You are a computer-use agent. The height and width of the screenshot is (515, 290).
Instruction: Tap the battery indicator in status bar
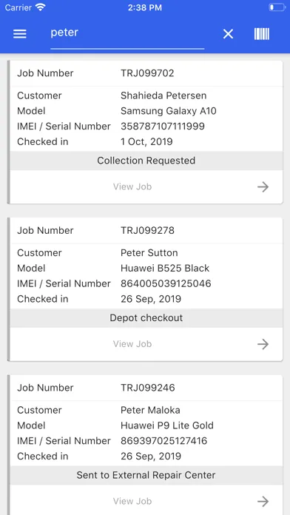pos(277,7)
